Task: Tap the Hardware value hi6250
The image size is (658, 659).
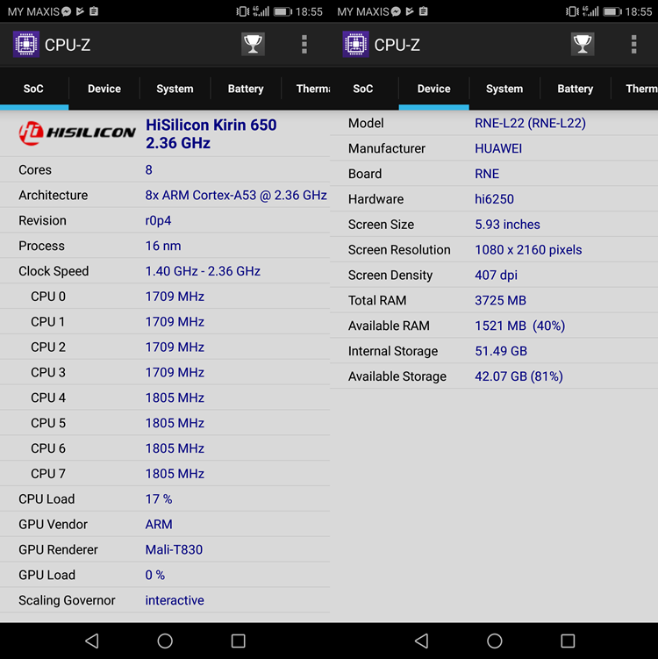Action: [494, 199]
